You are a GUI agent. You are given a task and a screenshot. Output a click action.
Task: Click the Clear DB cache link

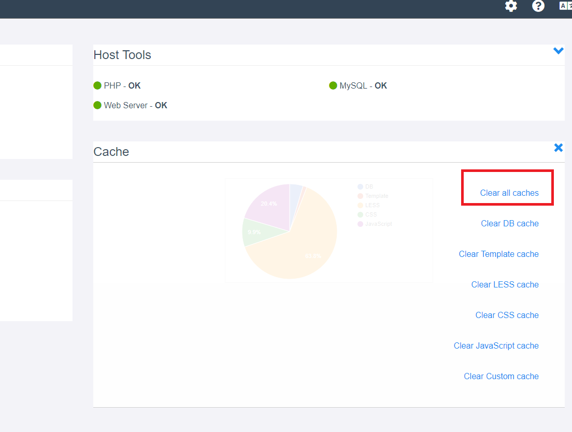coord(509,223)
